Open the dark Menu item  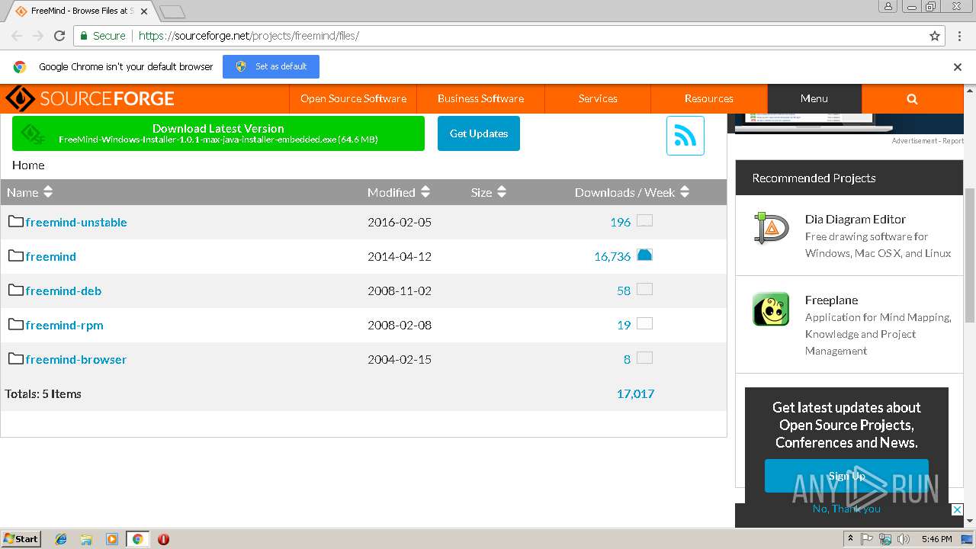[814, 98]
